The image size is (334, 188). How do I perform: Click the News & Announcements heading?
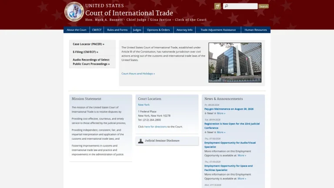[224, 99]
